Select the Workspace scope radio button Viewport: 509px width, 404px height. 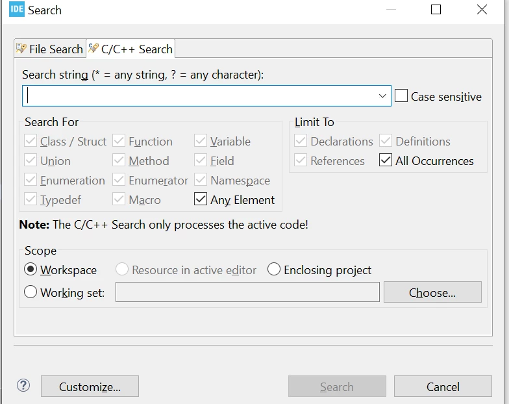click(31, 269)
